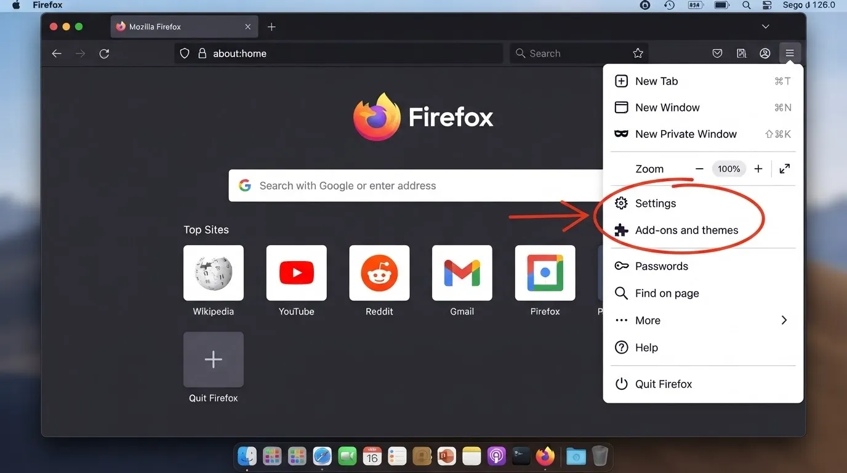Choose New Tab in the application menu
The image size is (847, 473).
click(703, 81)
